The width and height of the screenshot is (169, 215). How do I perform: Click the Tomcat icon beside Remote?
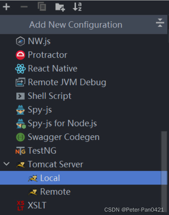coord(32,192)
